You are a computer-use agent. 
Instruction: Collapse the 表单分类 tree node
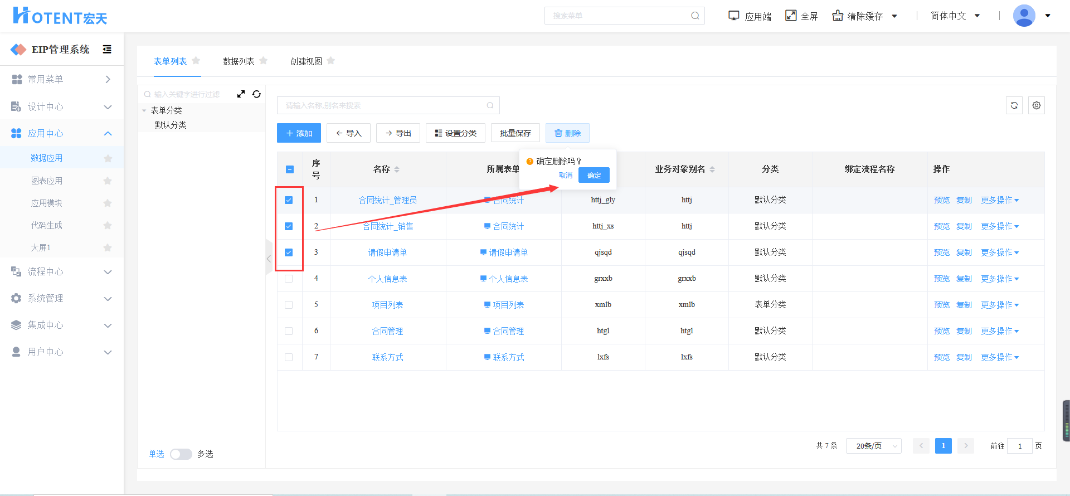click(144, 110)
